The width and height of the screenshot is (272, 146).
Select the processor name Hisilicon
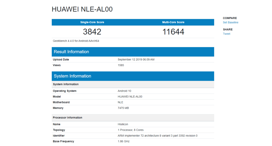click(122, 124)
